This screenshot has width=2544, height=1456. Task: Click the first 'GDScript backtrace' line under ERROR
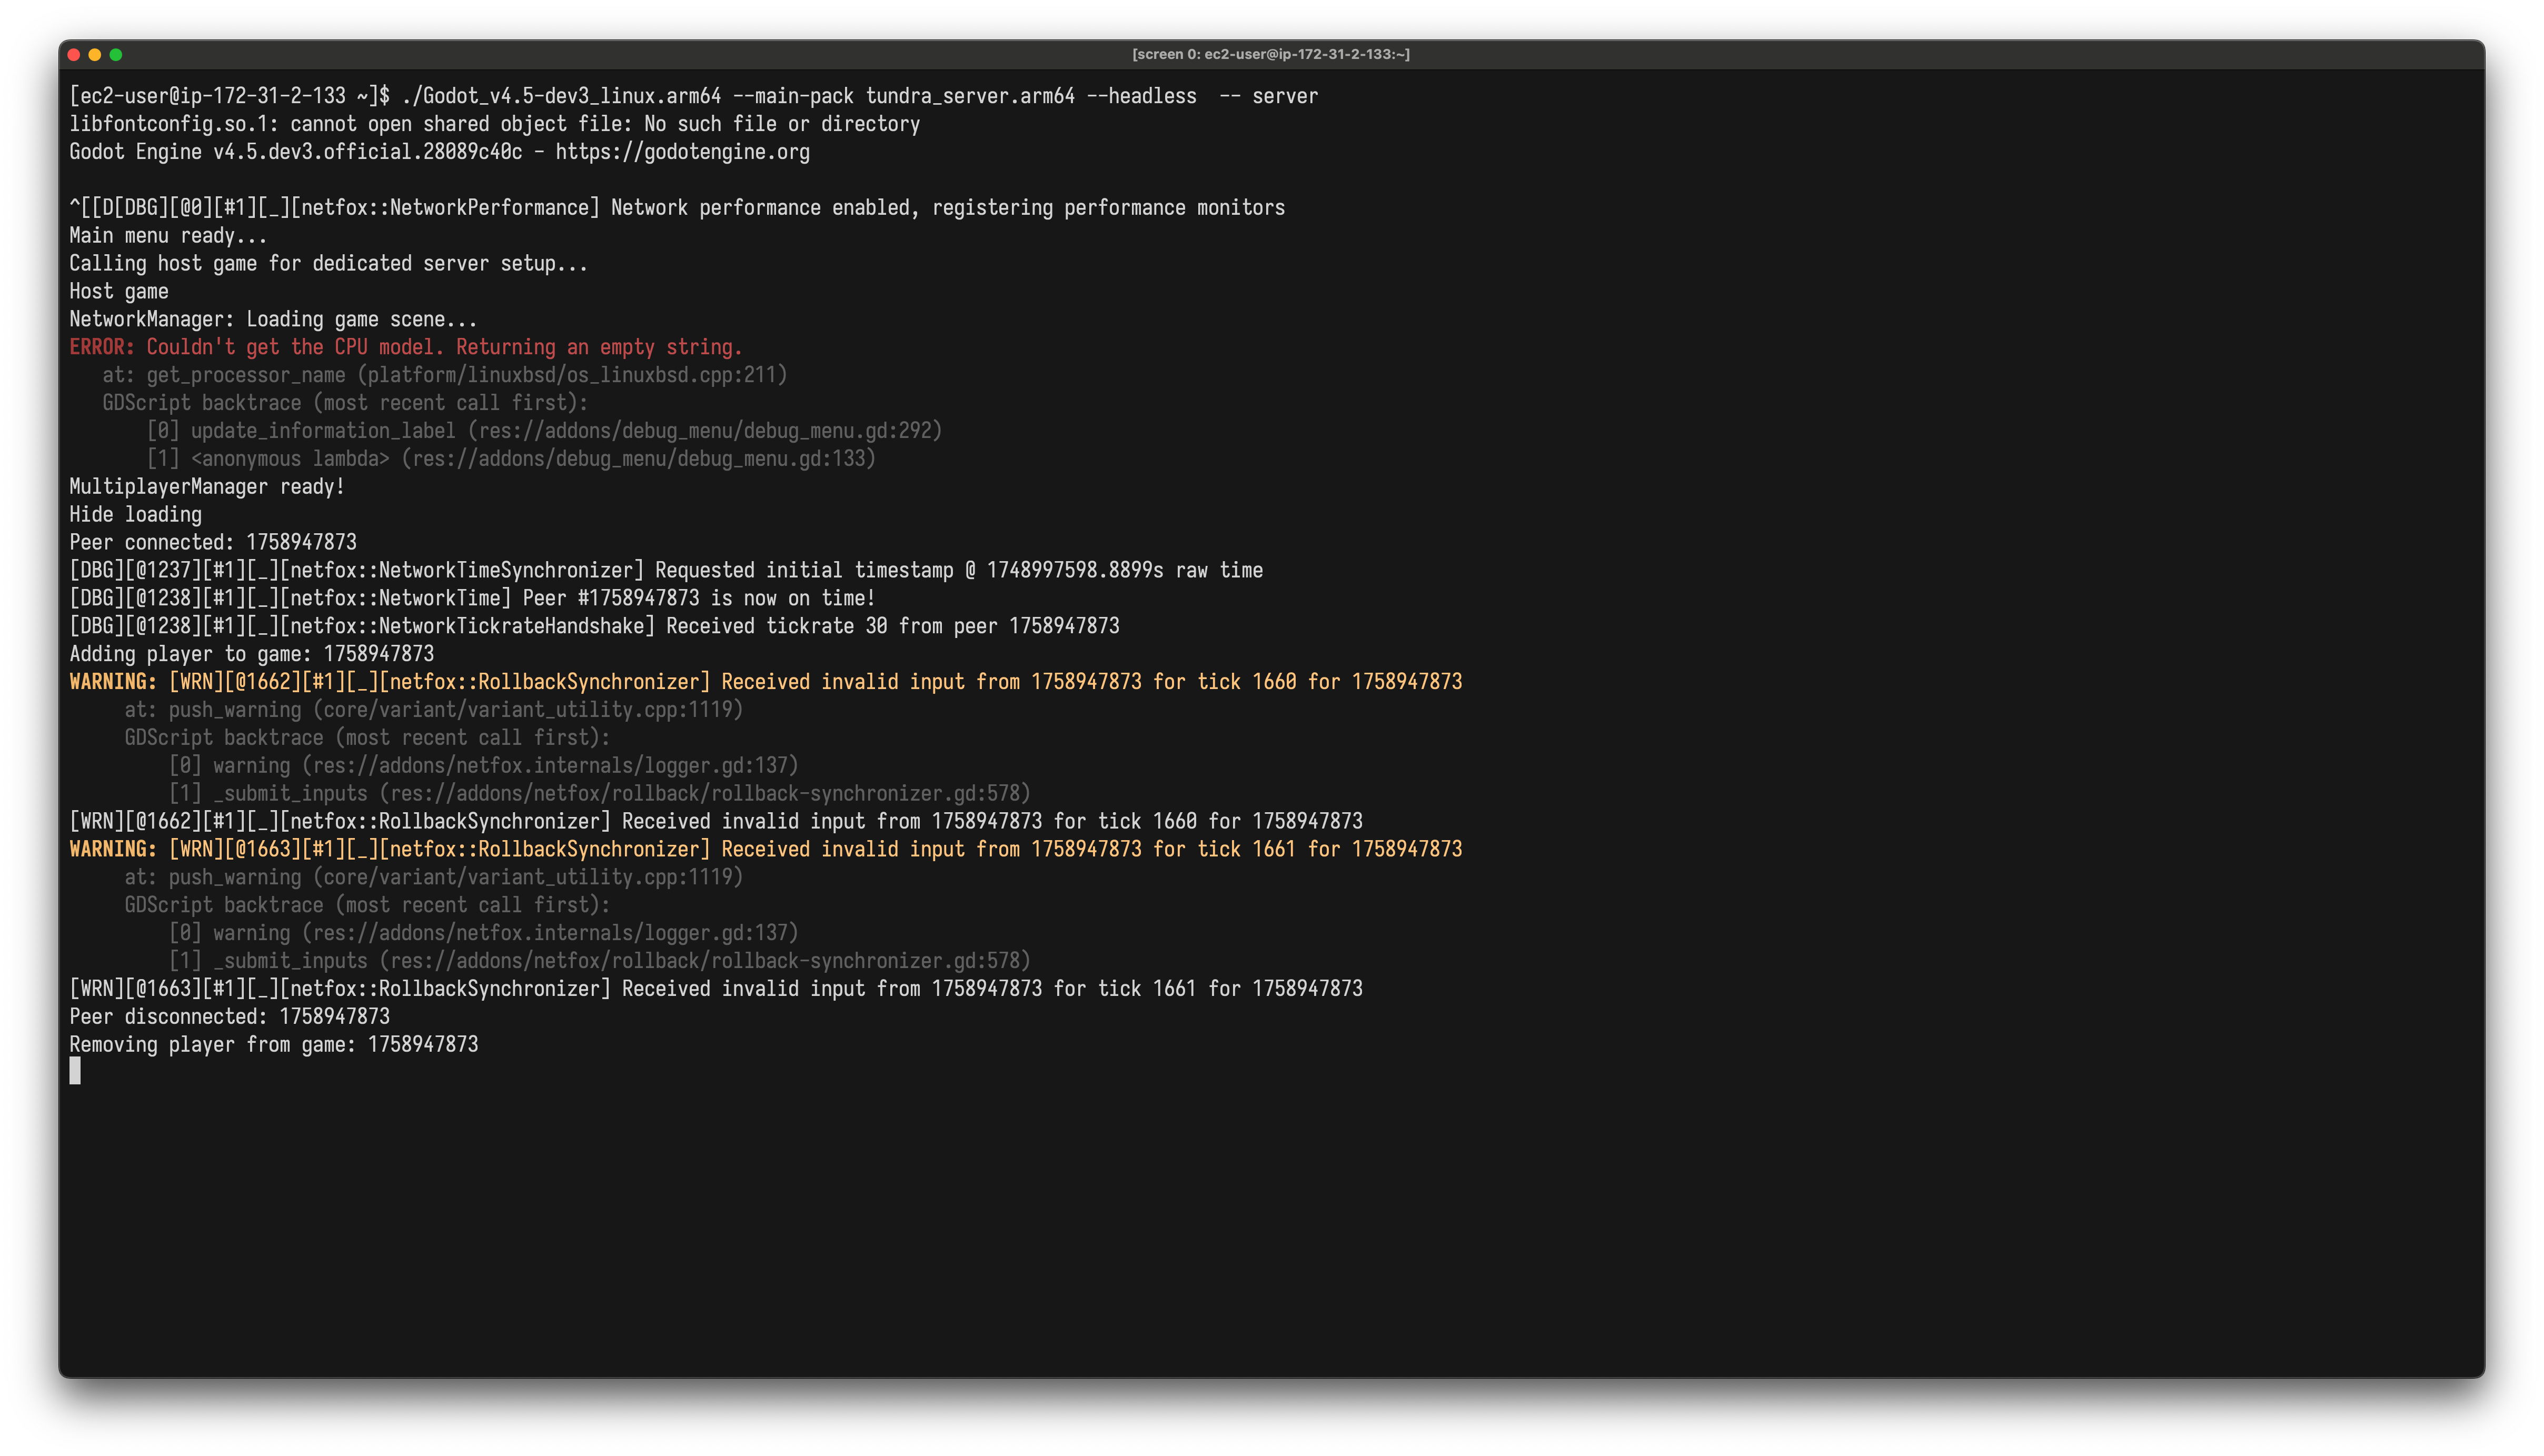345,403
